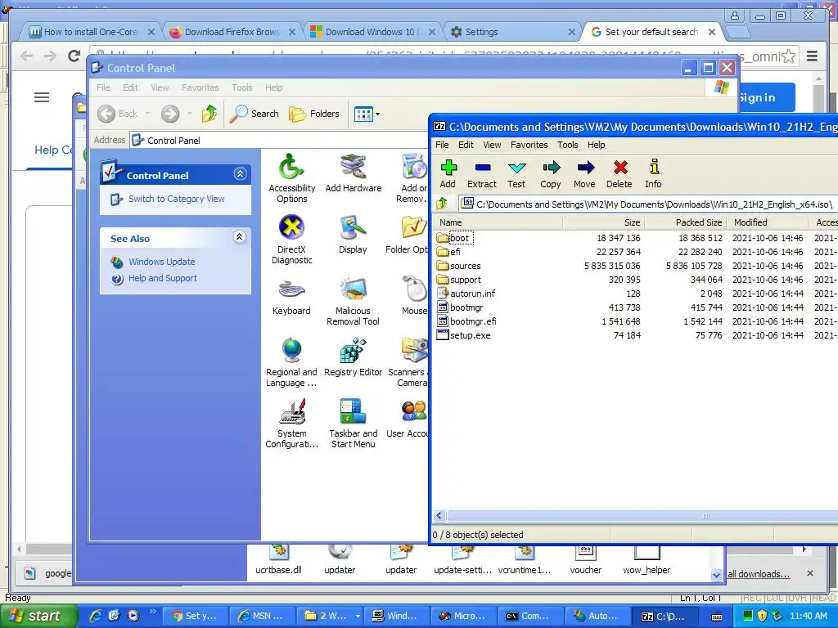Screen dimensions: 838x628
Task: Sort by Name column header
Action: pyautogui.click(x=498, y=222)
